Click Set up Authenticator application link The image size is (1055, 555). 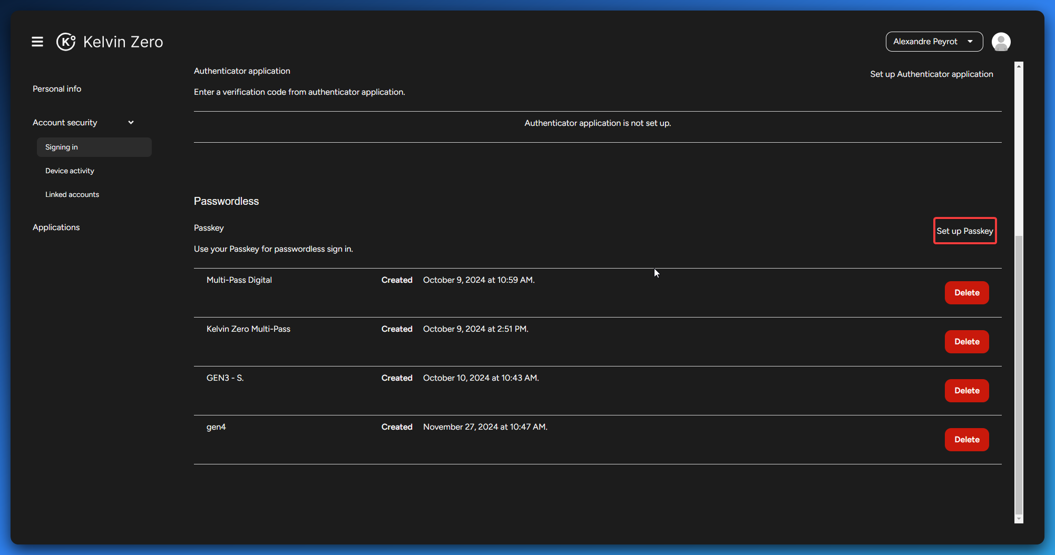click(x=931, y=74)
